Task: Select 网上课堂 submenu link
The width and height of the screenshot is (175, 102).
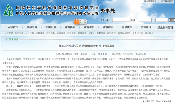Action: point(72,33)
